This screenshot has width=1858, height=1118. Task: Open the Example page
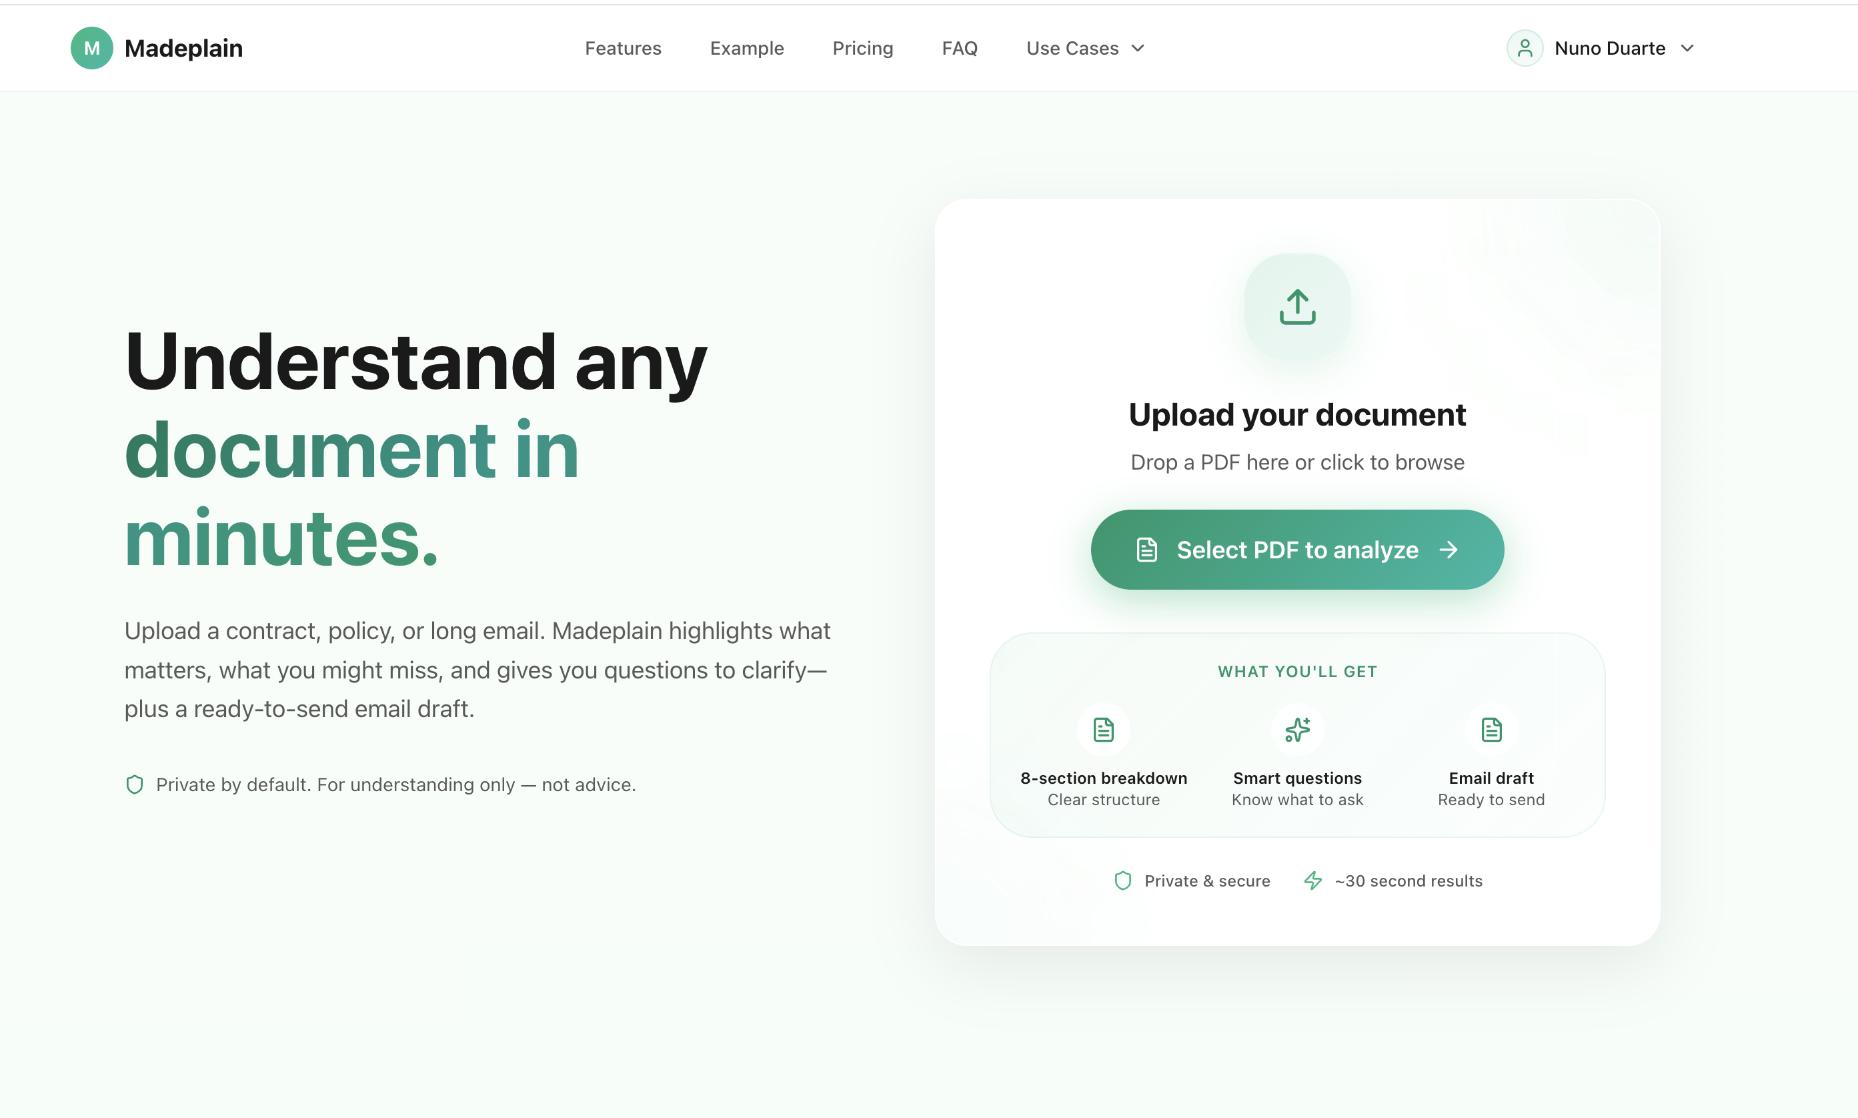(x=746, y=47)
